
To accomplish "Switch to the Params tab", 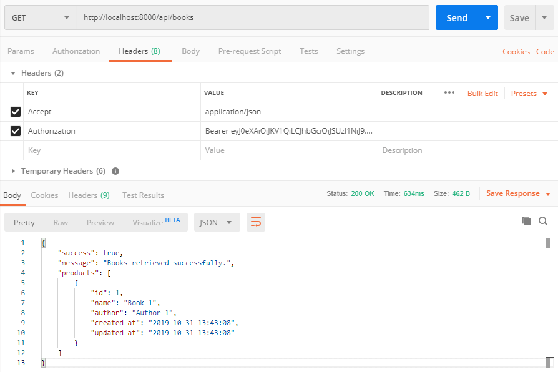I will click(21, 51).
